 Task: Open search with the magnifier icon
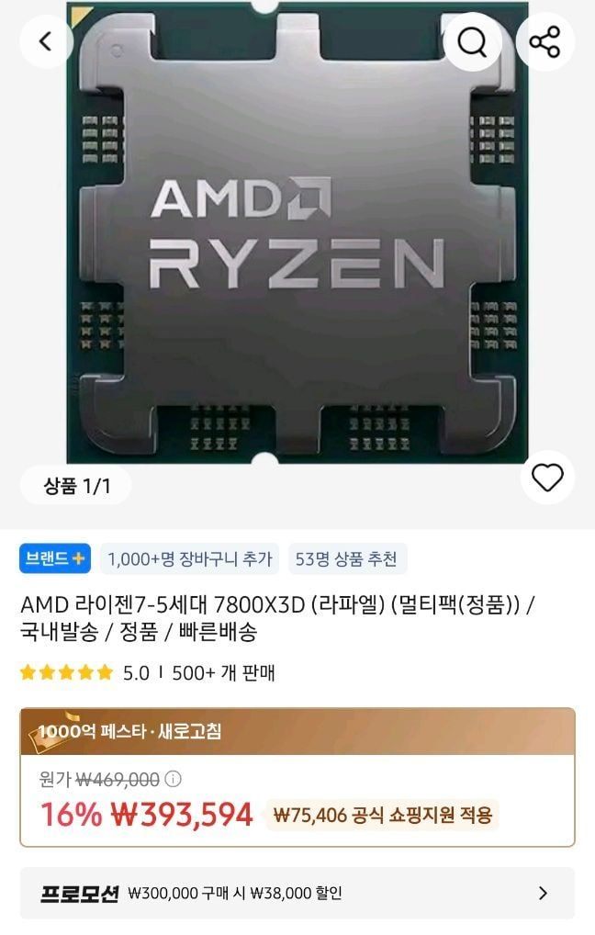coord(472,41)
